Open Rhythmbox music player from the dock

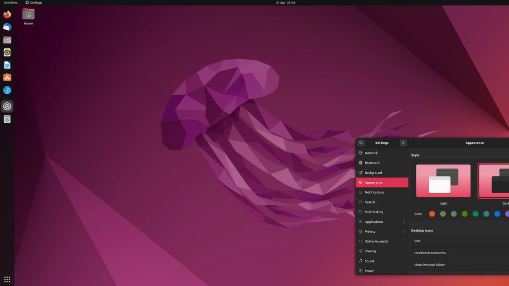[6, 52]
